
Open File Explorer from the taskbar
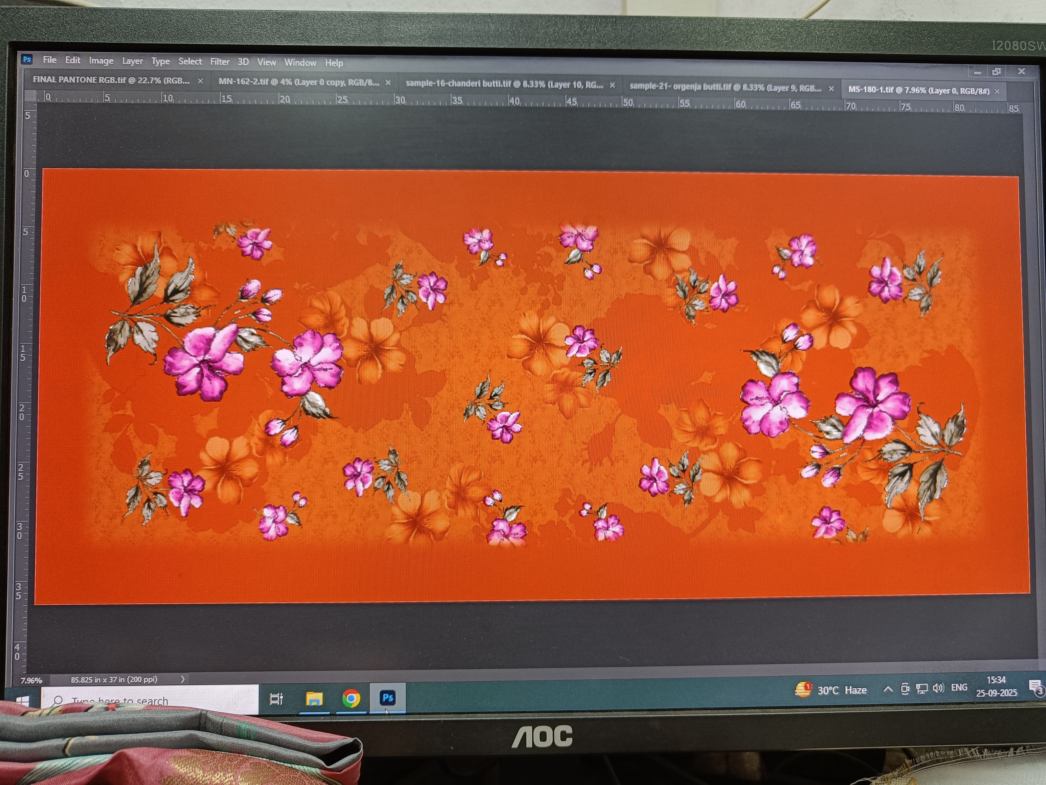click(314, 698)
